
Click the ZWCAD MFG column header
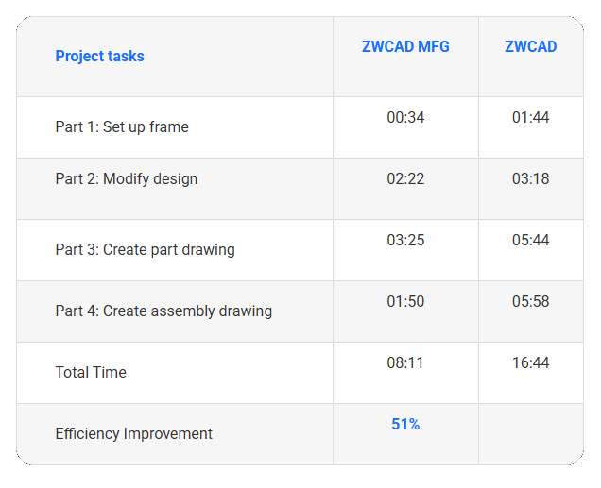click(x=405, y=47)
